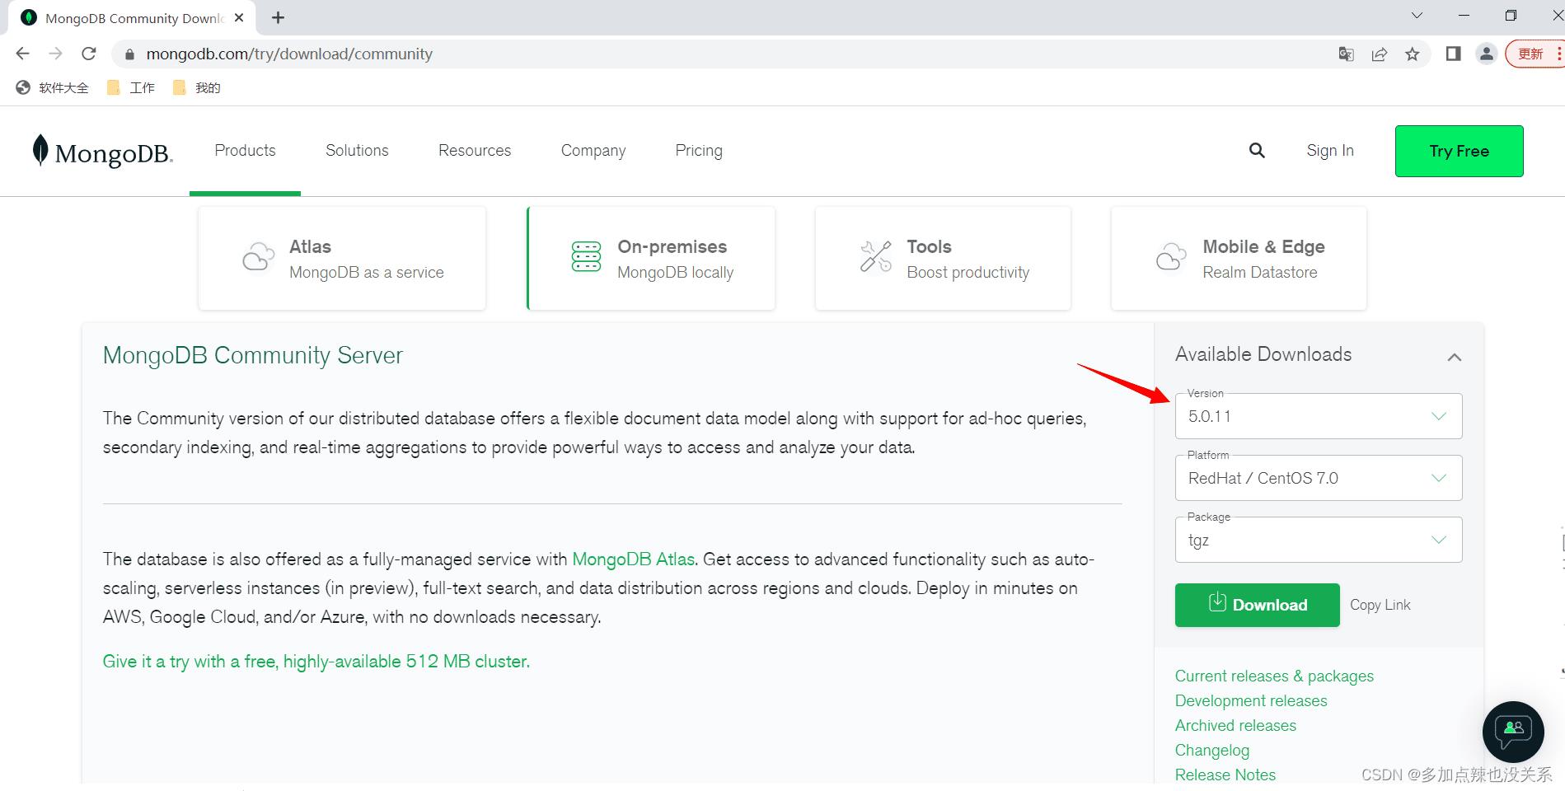1565x791 pixels.
Task: Open the translate page icon
Action: 1346,54
